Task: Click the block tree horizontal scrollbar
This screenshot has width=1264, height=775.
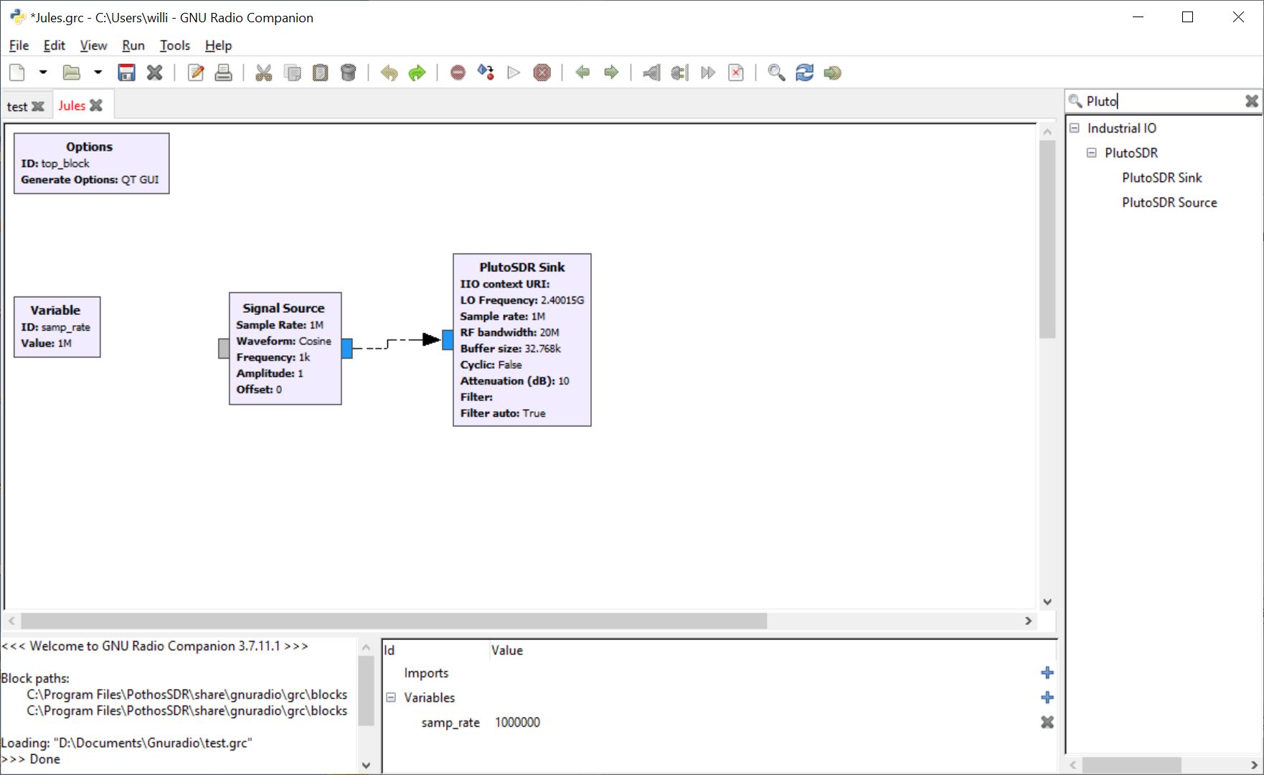Action: [1132, 765]
